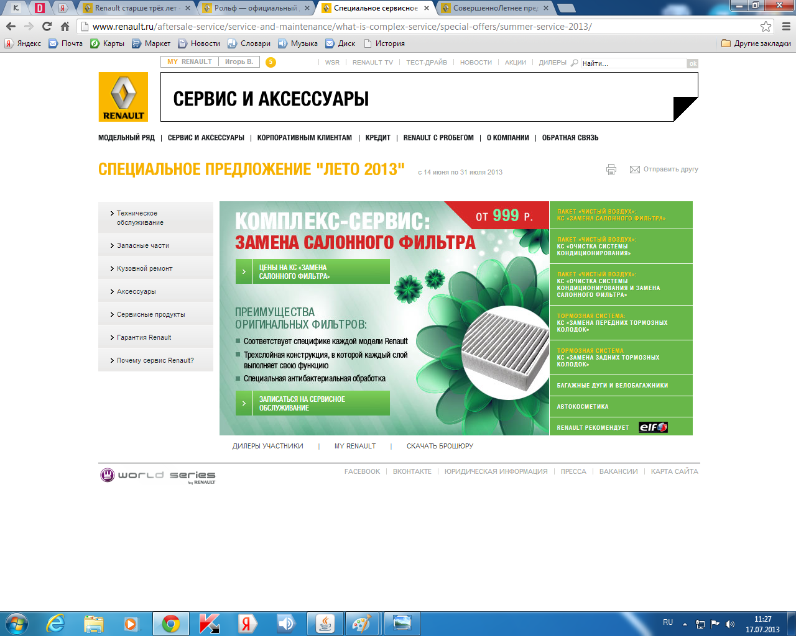This screenshot has height=636, width=796.
Task: Expand the Сервисные продукты sidebar item
Action: pyautogui.click(x=155, y=314)
